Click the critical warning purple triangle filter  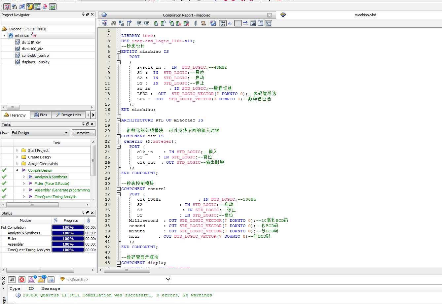point(31,280)
